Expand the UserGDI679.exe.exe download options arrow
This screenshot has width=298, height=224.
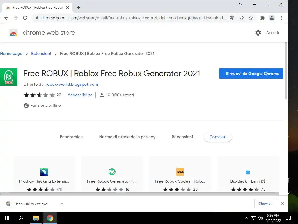click(62, 204)
